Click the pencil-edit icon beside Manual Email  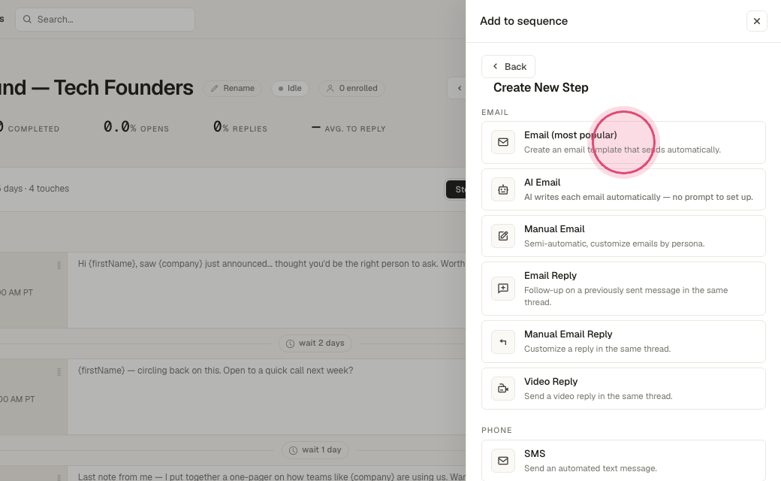coord(503,236)
